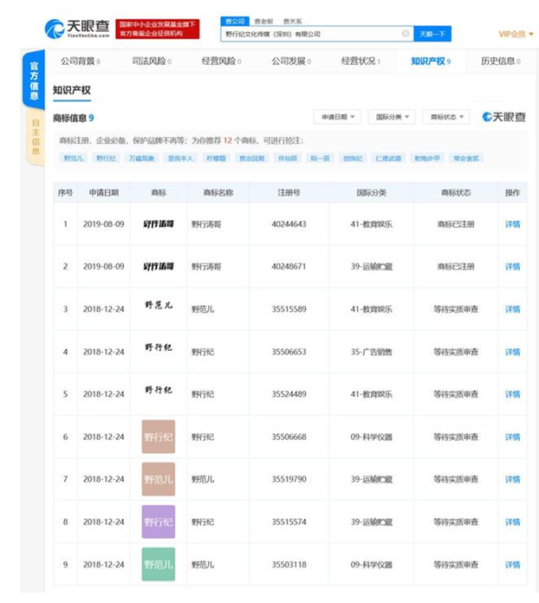Click the 野行涛哥 trademark image in row 2
The width and height of the screenshot is (539, 603).
pos(159,266)
